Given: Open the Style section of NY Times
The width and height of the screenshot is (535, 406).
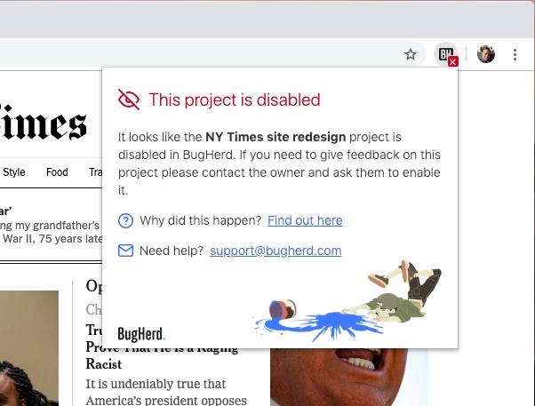Looking at the screenshot, I should 14,172.
